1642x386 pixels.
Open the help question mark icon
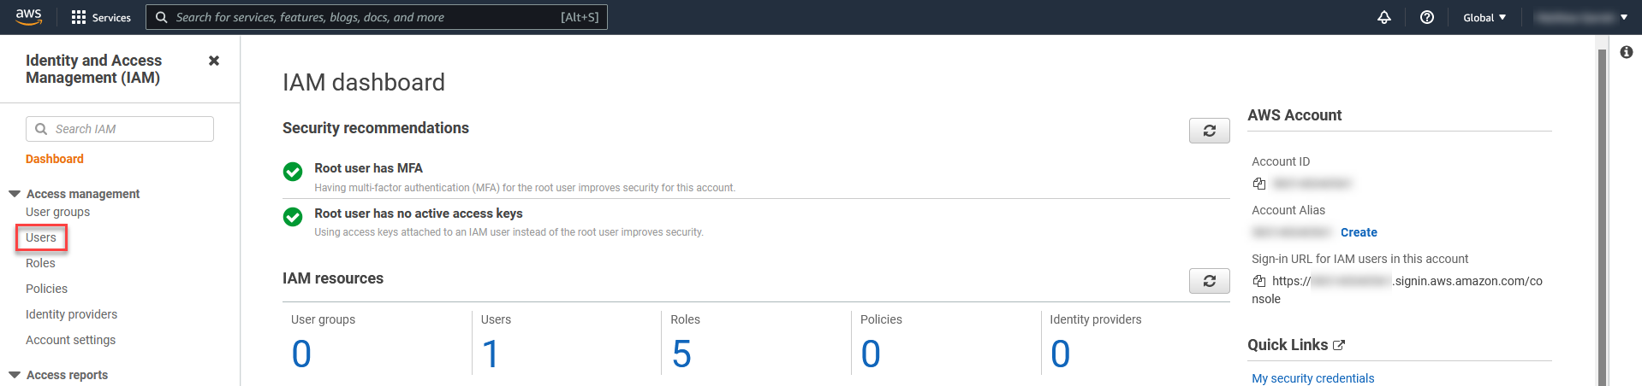click(x=1427, y=17)
